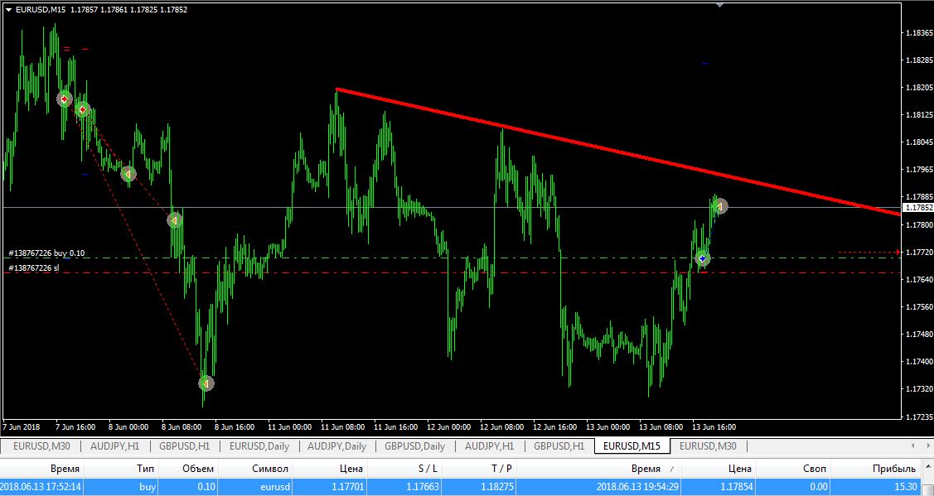The width and height of the screenshot is (934, 496).
Task: Click the current price label 1.17852 on scale
Action: point(918,208)
